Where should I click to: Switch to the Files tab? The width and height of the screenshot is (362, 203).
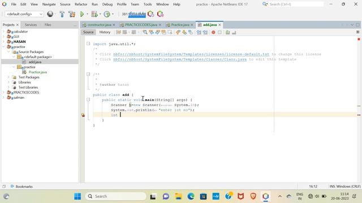pos(48,25)
